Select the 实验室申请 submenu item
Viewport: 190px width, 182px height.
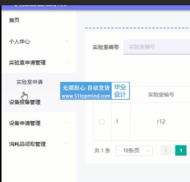(x=30, y=82)
